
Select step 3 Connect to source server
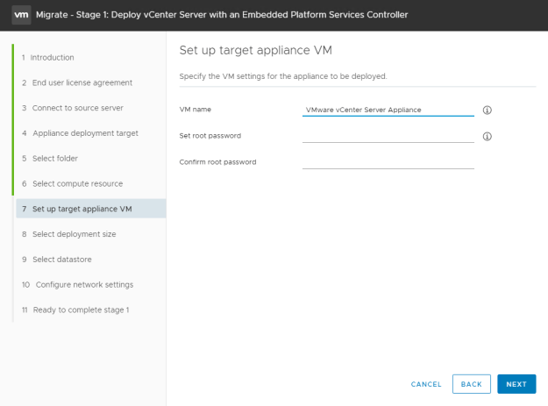click(x=73, y=108)
